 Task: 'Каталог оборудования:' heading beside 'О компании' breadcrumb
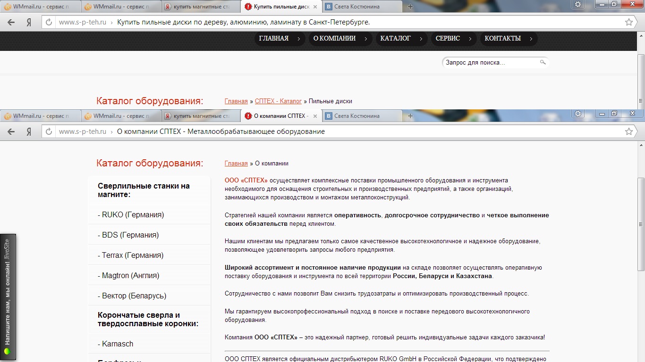(x=150, y=164)
